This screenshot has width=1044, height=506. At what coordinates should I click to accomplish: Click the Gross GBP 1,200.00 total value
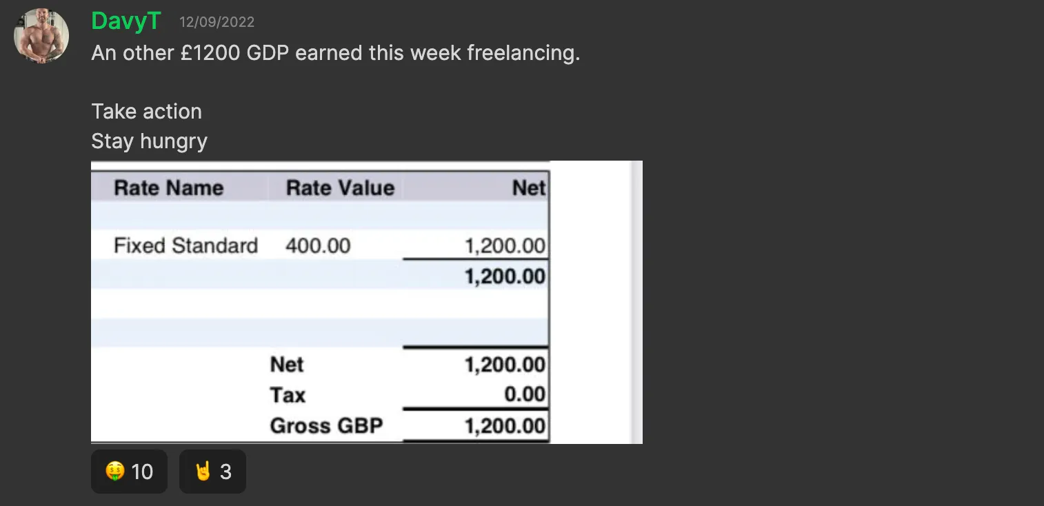(x=505, y=425)
